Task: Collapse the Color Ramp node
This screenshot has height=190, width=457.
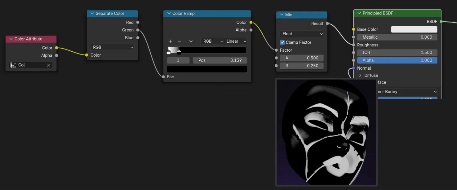Action: [169, 13]
